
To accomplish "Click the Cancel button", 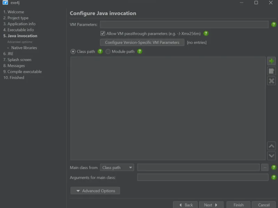I will [x=264, y=205].
